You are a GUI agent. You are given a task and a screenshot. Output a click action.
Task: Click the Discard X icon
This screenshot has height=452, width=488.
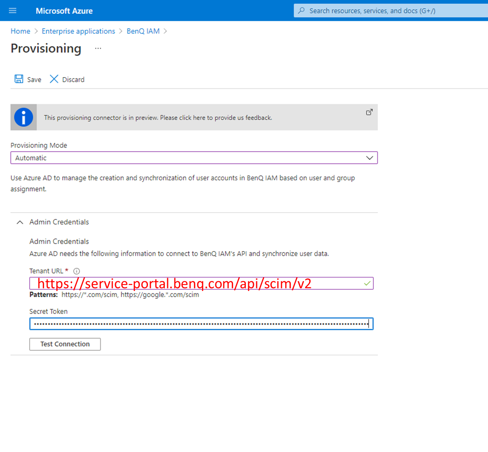point(54,79)
